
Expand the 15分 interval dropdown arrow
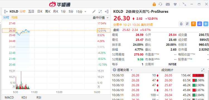(x=85, y=12)
